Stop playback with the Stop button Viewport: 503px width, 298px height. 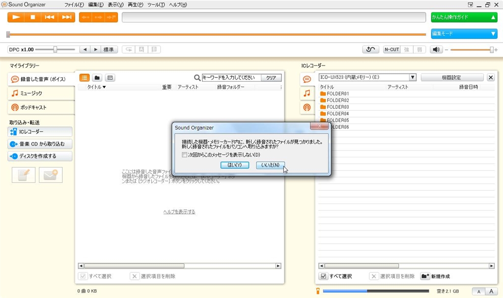[33, 17]
